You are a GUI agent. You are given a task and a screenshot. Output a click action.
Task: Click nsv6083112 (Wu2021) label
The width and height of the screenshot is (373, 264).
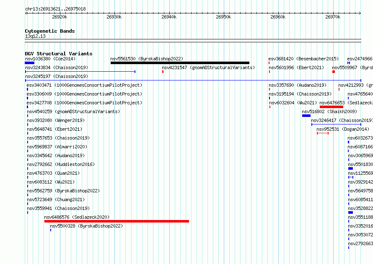click(x=51, y=182)
